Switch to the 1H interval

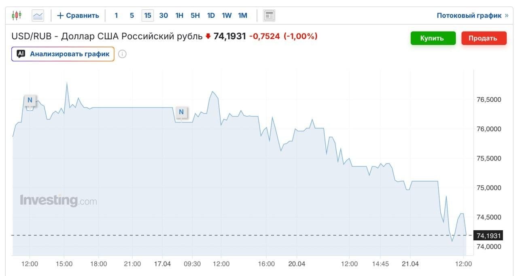pos(179,16)
